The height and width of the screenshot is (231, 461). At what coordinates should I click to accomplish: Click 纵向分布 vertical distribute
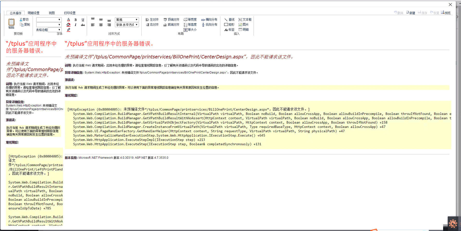pyautogui.click(x=209, y=25)
